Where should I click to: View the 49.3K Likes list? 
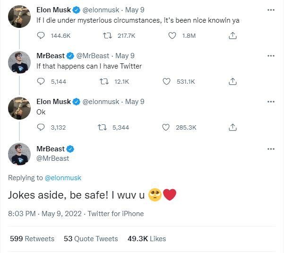click(x=146, y=239)
